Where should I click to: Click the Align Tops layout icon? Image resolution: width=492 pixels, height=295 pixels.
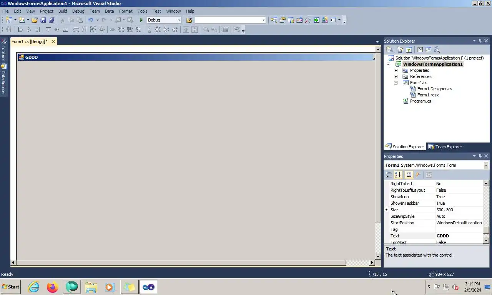(x=48, y=30)
